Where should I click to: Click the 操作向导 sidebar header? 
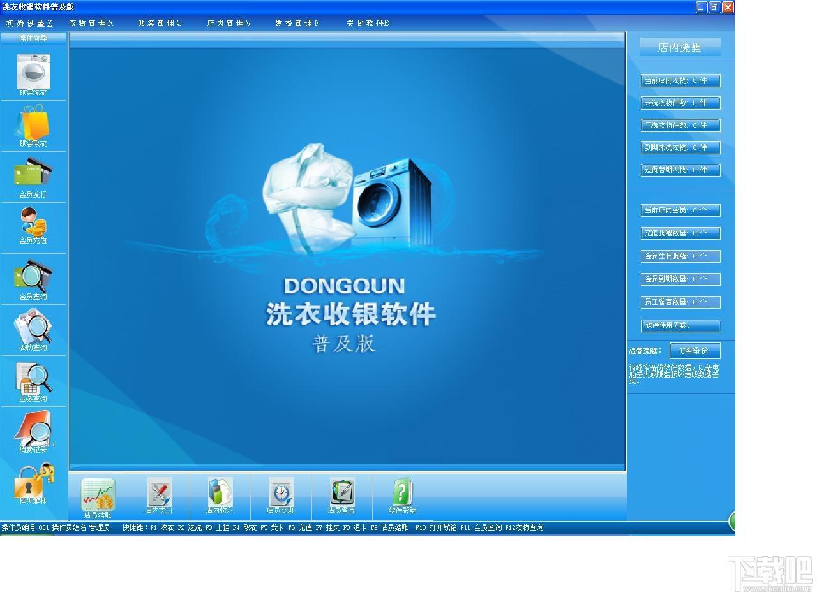pyautogui.click(x=33, y=38)
